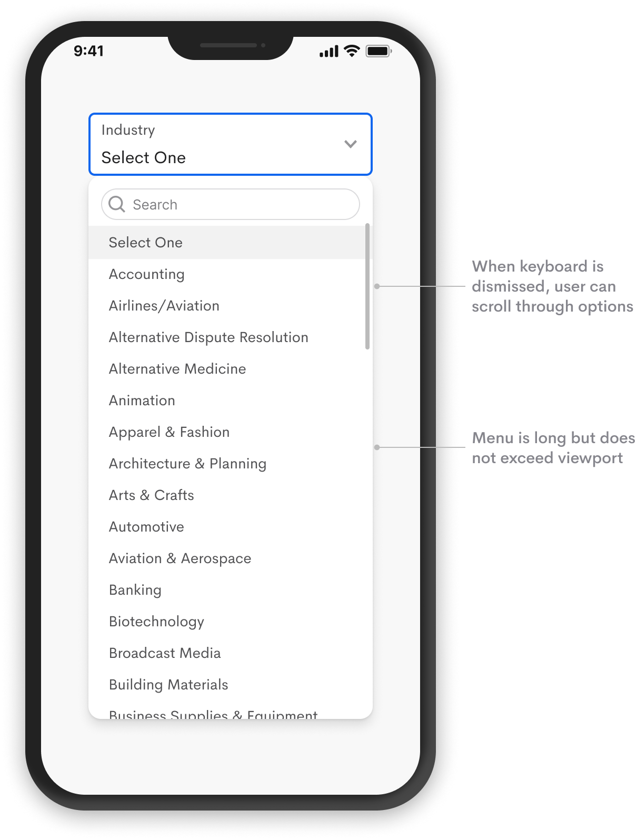Select Biotechnology in the list
The height and width of the screenshot is (840, 637).
click(x=156, y=622)
